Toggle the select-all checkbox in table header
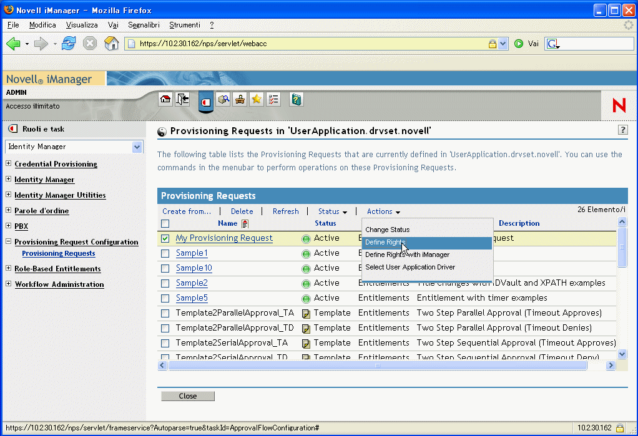The width and height of the screenshot is (638, 436). [165, 223]
